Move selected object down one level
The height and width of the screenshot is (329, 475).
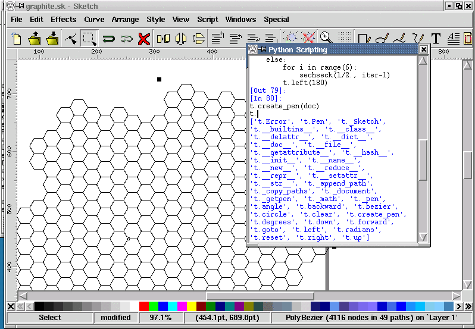(x=253, y=39)
